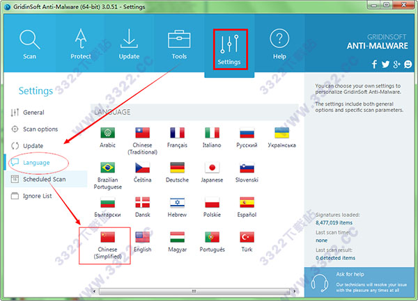Select Български language flag

tap(108, 202)
